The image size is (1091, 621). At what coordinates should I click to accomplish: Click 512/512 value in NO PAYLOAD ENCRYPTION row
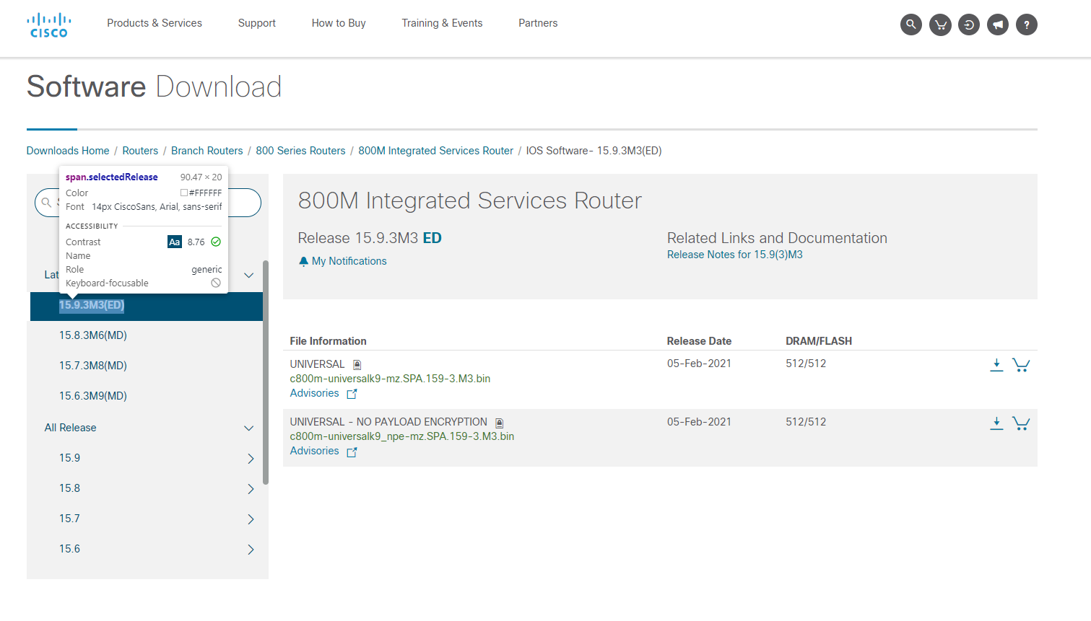click(806, 422)
